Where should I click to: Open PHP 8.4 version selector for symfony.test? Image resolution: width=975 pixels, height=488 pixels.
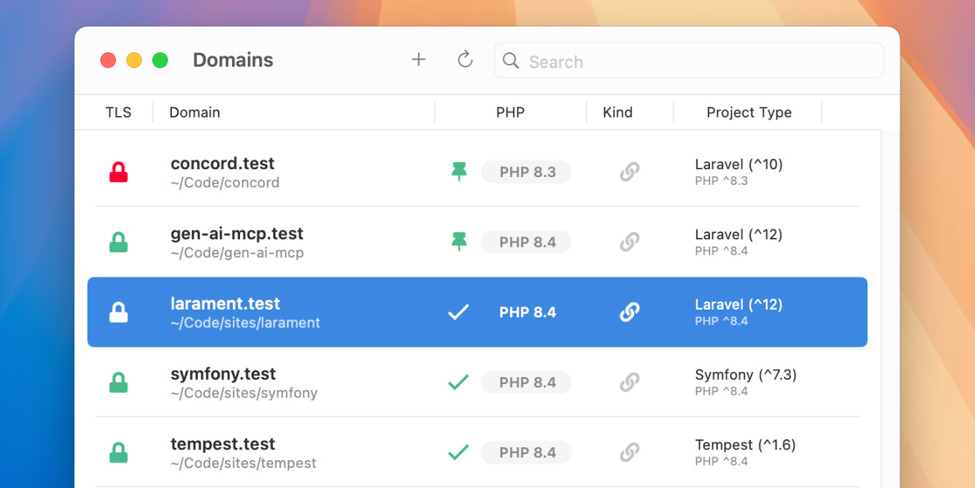(x=527, y=383)
